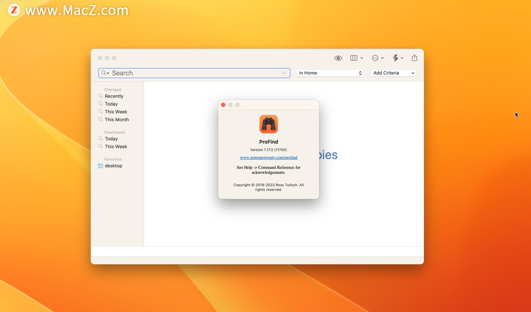Click the magnifier icon beside This Month
This screenshot has height=312, width=531.
click(x=101, y=119)
